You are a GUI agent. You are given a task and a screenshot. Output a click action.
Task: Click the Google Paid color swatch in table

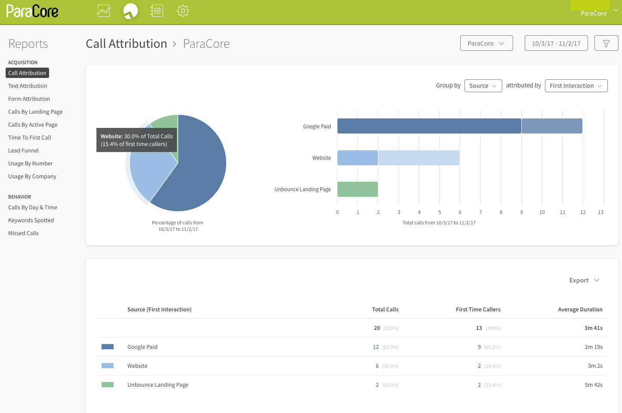(x=108, y=347)
